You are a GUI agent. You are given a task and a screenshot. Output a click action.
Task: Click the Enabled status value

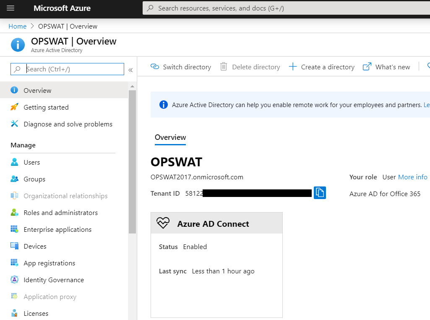[x=195, y=247]
